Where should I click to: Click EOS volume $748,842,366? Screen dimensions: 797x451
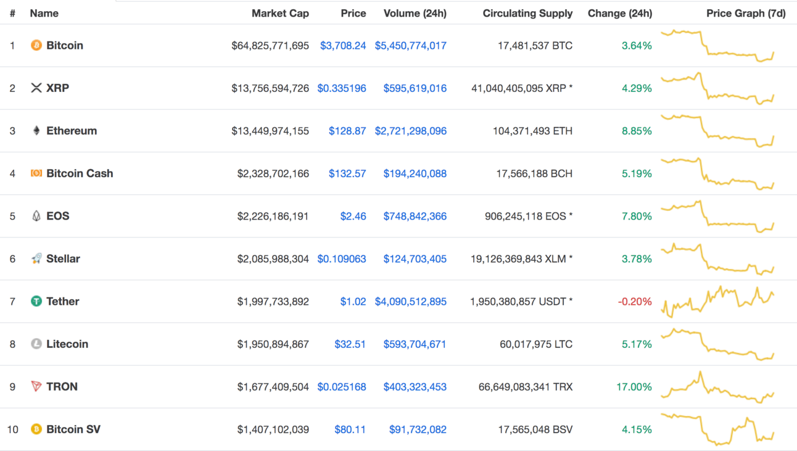415,216
